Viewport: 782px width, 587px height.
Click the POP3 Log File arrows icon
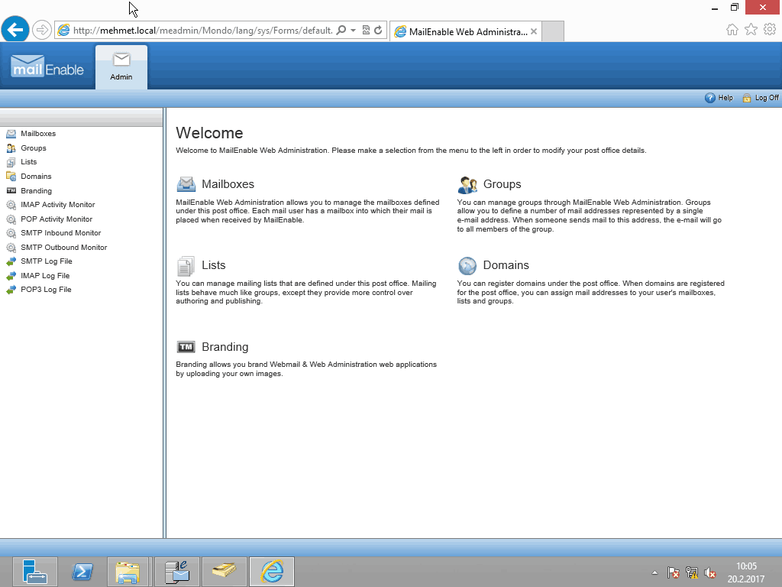[11, 290]
